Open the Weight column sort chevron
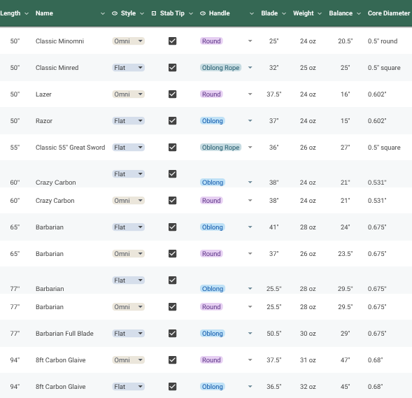Screen dimensions: 412x398 pyautogui.click(x=320, y=13)
